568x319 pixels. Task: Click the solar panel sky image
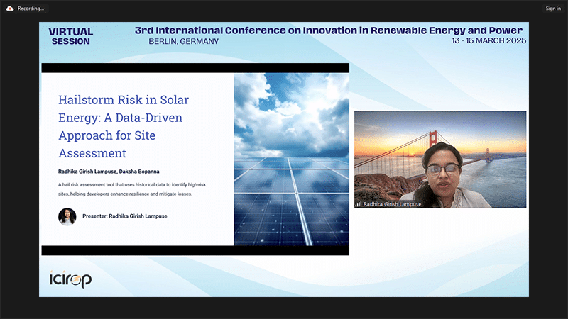pyautogui.click(x=292, y=159)
